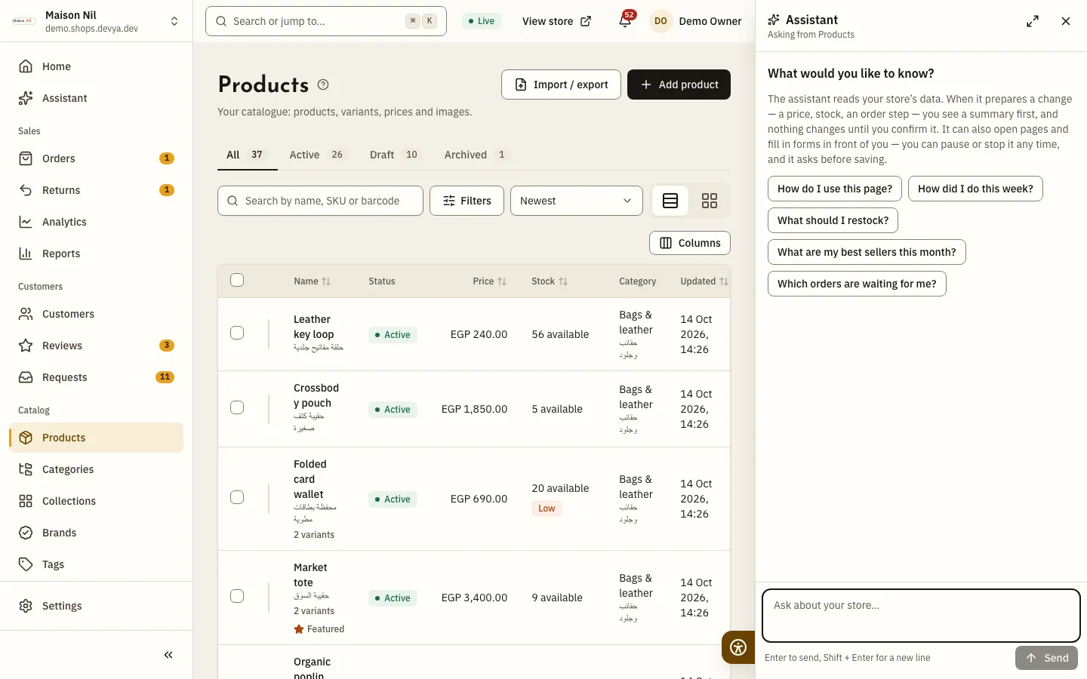1087x679 pixels.
Task: Select the Leather key loop row checkbox
Action: point(237,333)
